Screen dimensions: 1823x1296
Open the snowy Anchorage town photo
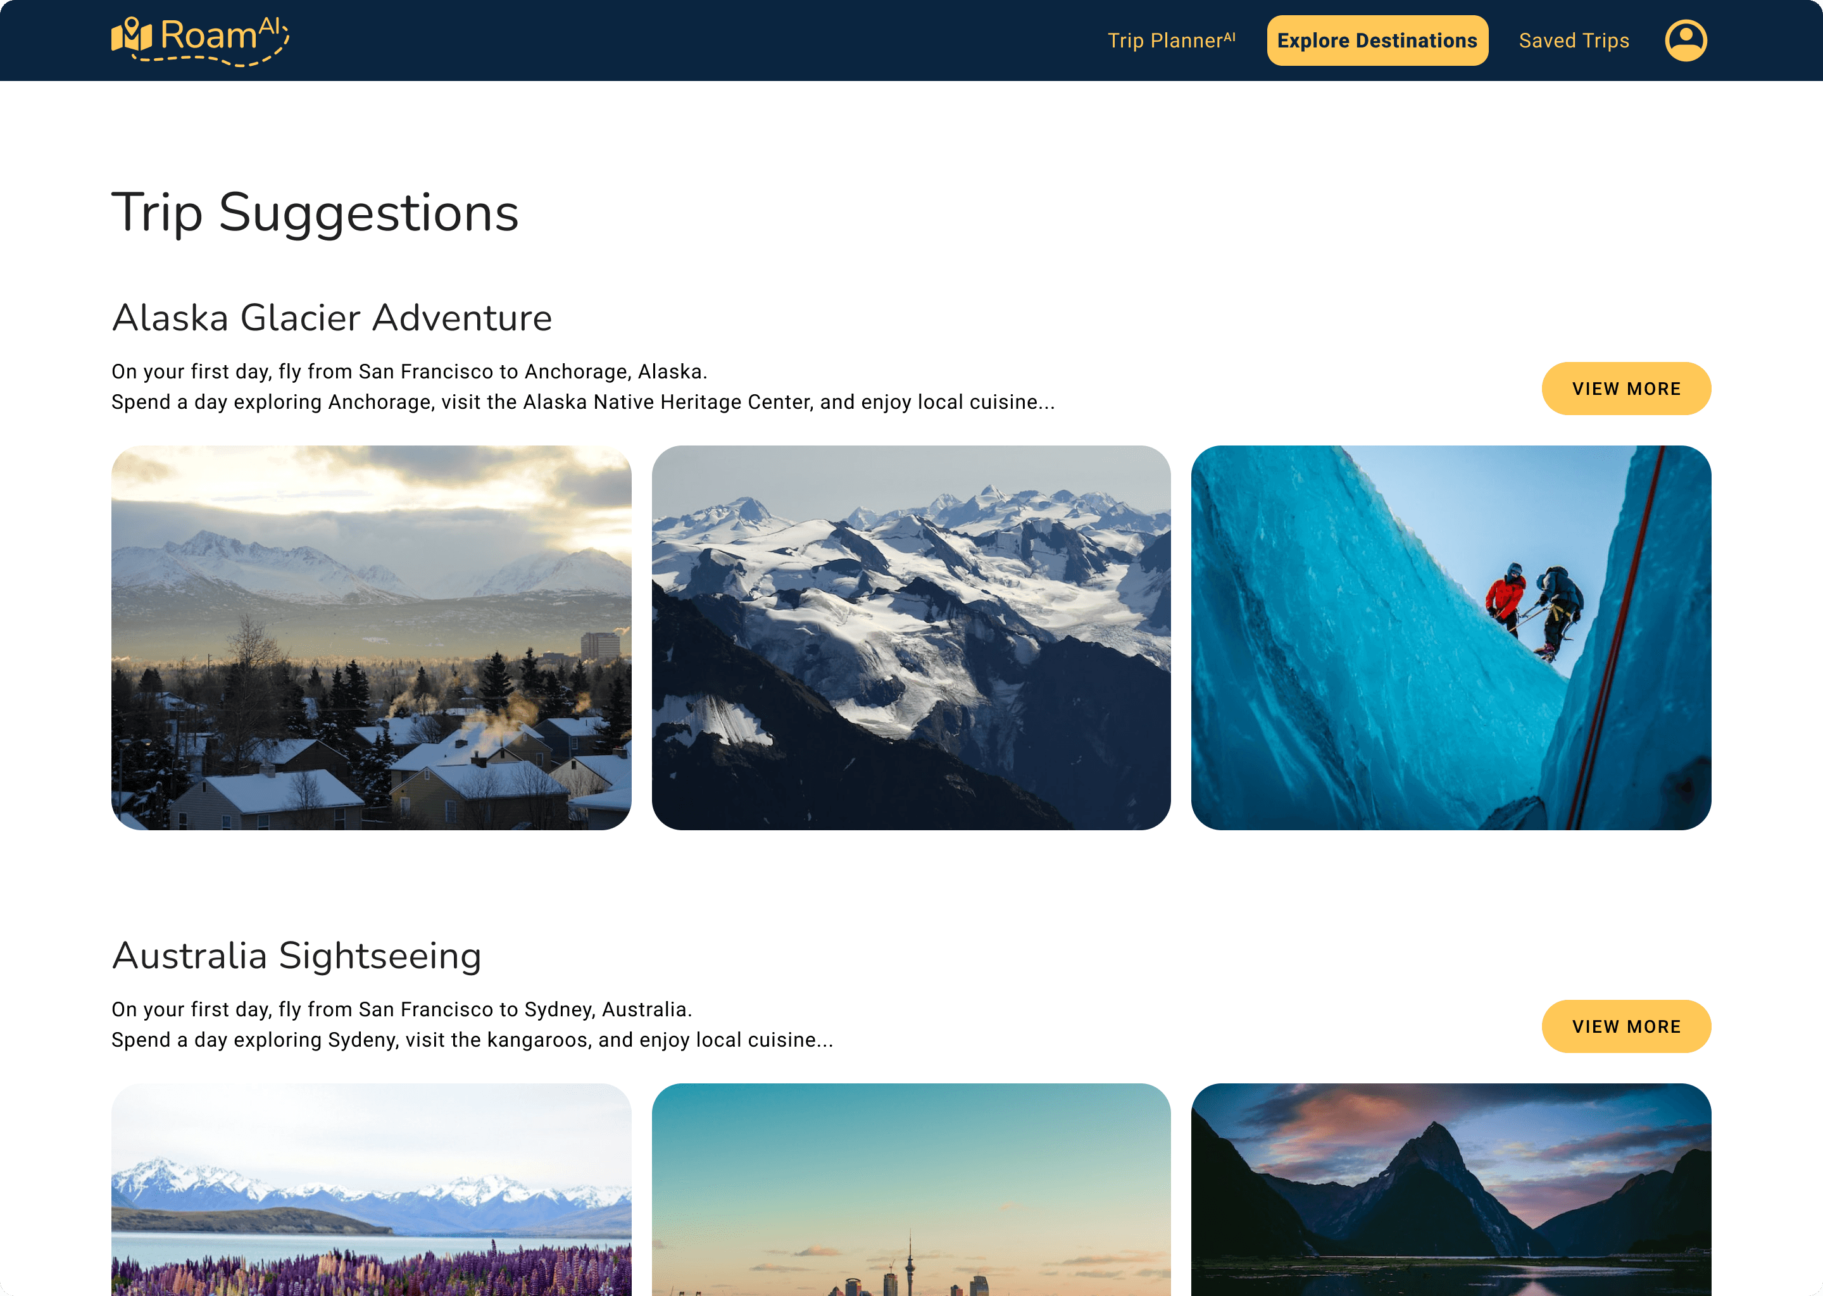point(371,638)
